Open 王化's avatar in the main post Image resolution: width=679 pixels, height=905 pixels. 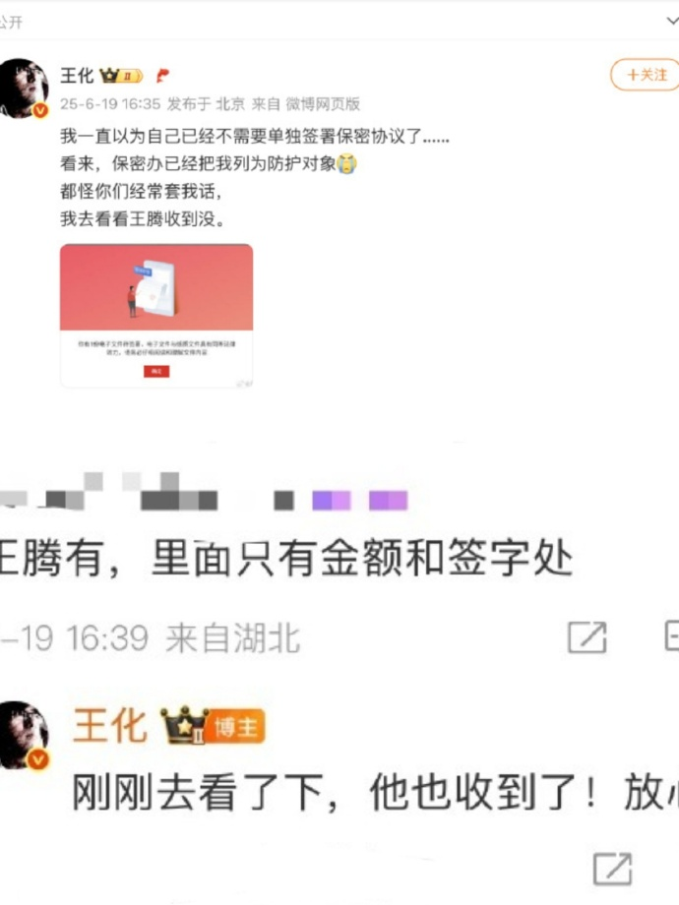coord(24,89)
